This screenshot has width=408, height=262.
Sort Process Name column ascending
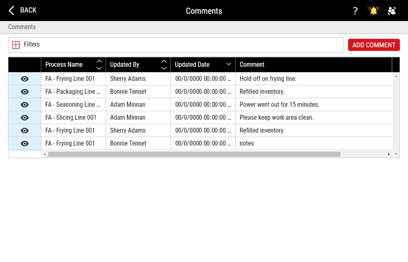click(x=99, y=61)
